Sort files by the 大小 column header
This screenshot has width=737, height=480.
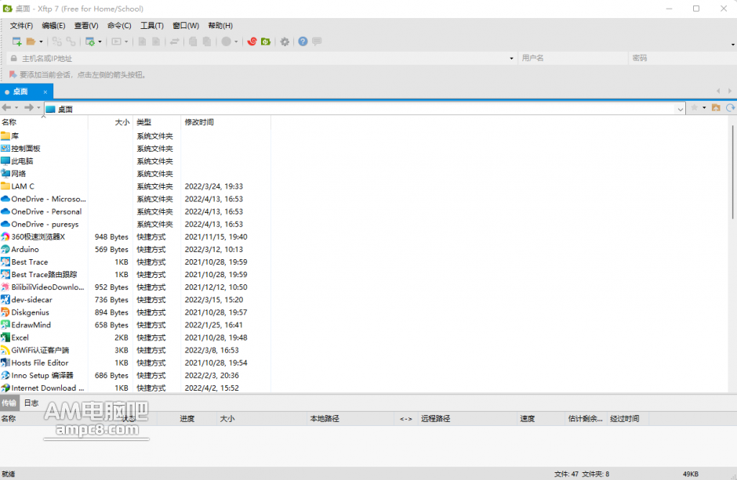coord(111,122)
